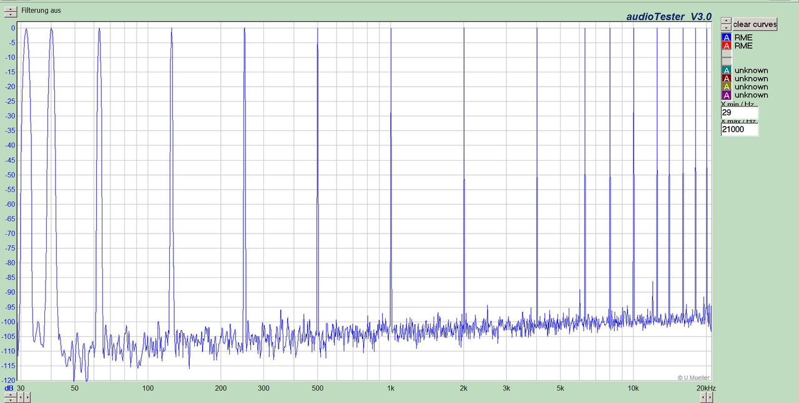Click the 'Filterung aus' status label
The image size is (799, 403).
(41, 11)
